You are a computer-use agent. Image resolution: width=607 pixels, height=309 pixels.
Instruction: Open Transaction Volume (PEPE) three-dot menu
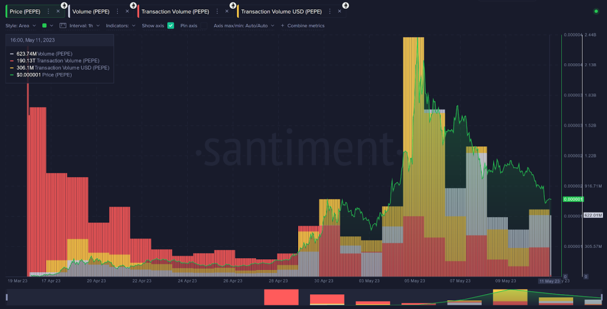coord(218,11)
